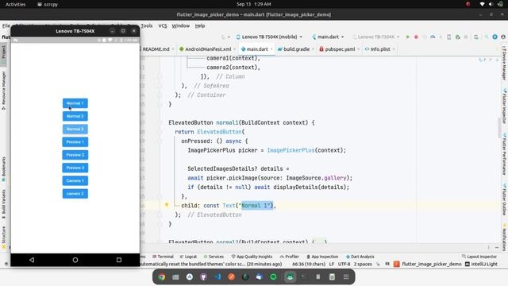Switch to pubspec.yaml tab

pyautogui.click(x=339, y=49)
